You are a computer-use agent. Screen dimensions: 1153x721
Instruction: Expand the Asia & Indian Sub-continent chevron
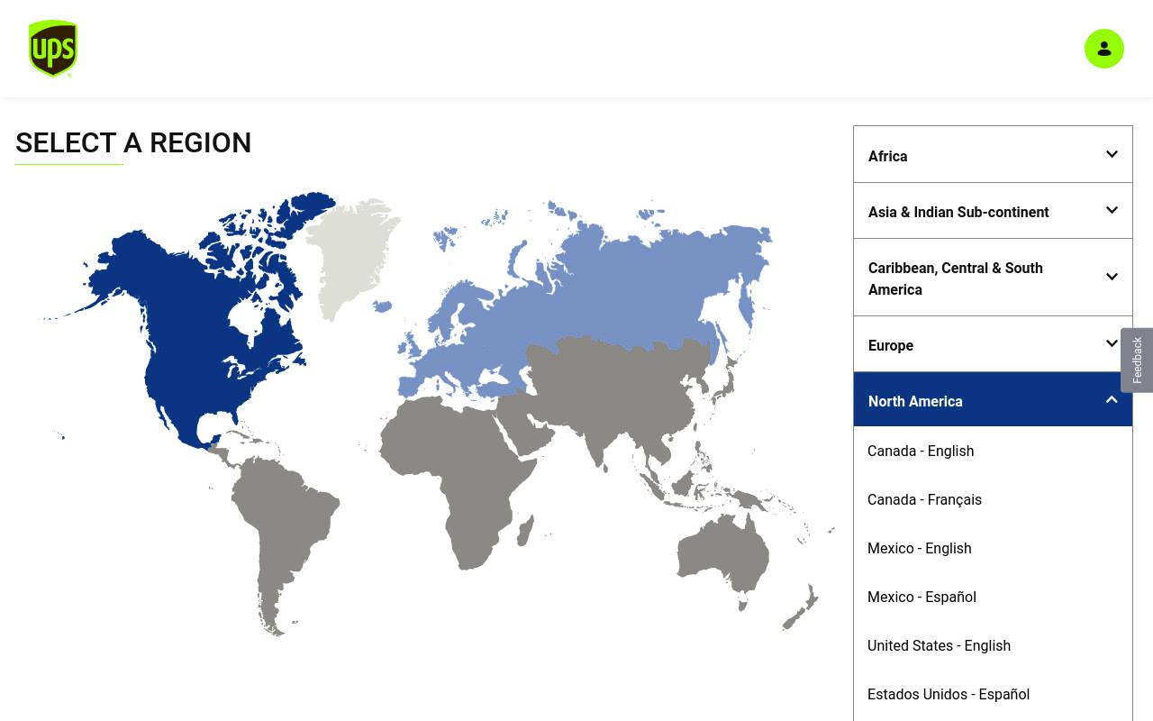pos(1112,210)
